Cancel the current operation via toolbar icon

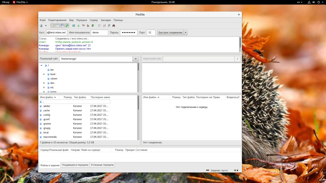click(x=83, y=26)
